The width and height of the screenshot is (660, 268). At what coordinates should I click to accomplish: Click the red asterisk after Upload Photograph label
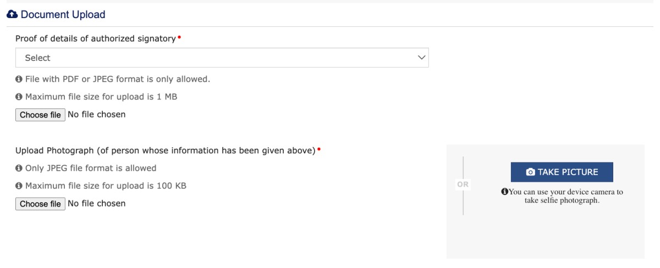(x=319, y=150)
